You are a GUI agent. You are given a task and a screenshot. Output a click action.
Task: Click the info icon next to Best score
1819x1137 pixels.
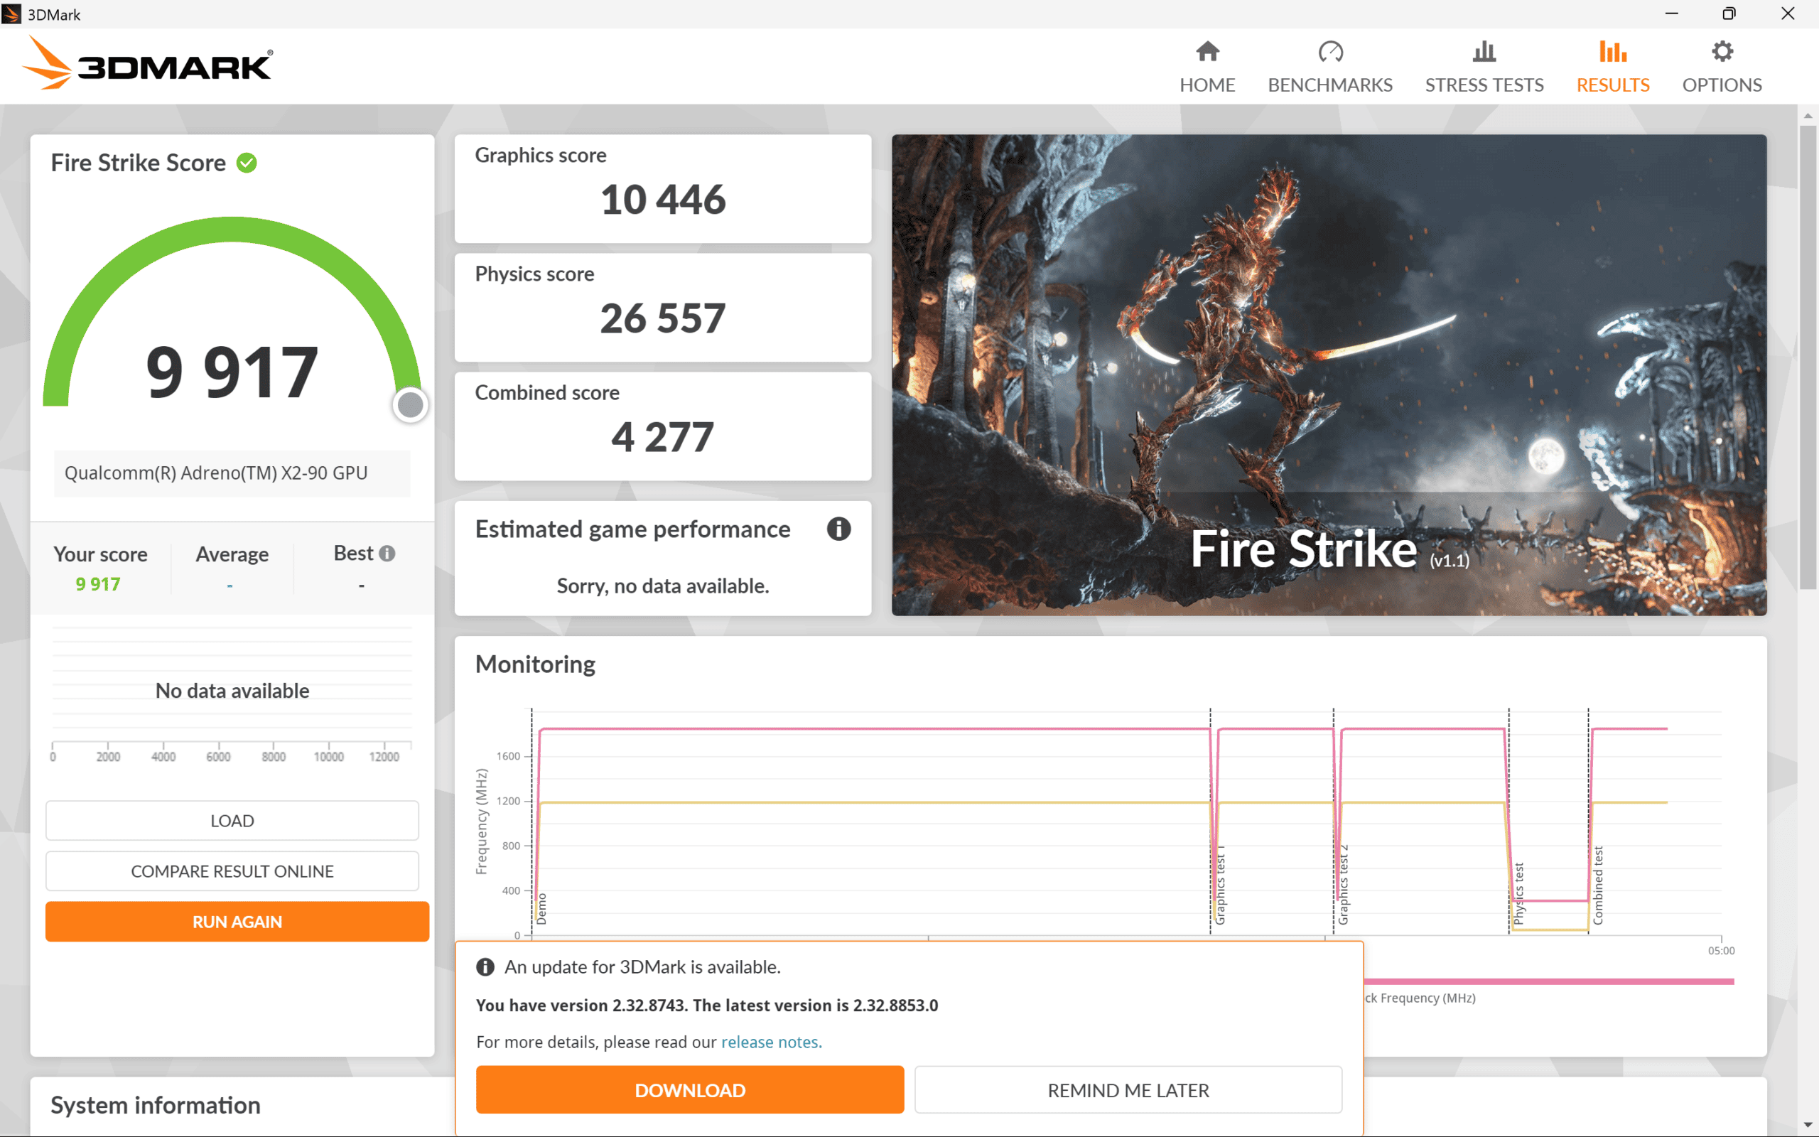(x=389, y=554)
